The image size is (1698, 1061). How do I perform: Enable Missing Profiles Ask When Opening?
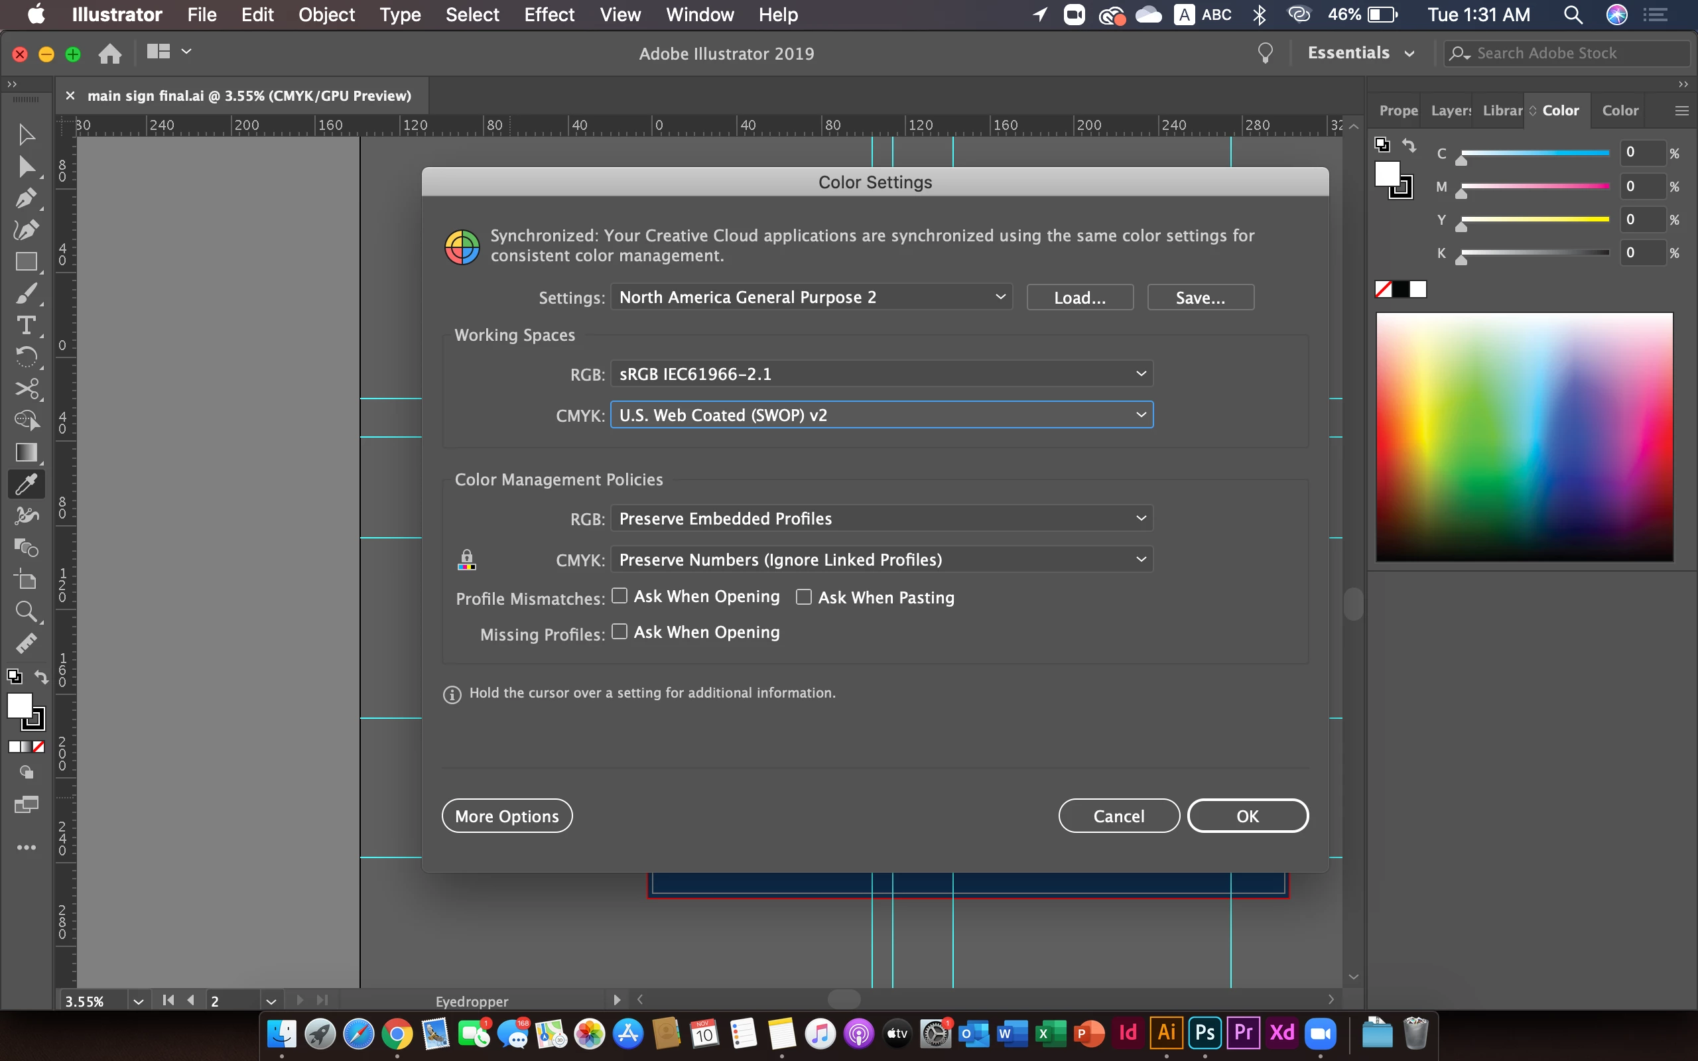(619, 631)
